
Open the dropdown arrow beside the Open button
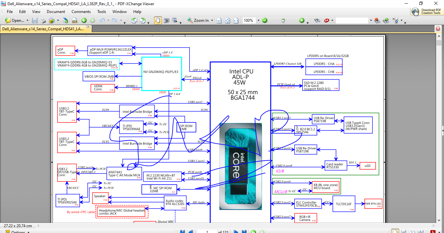point(27,20)
